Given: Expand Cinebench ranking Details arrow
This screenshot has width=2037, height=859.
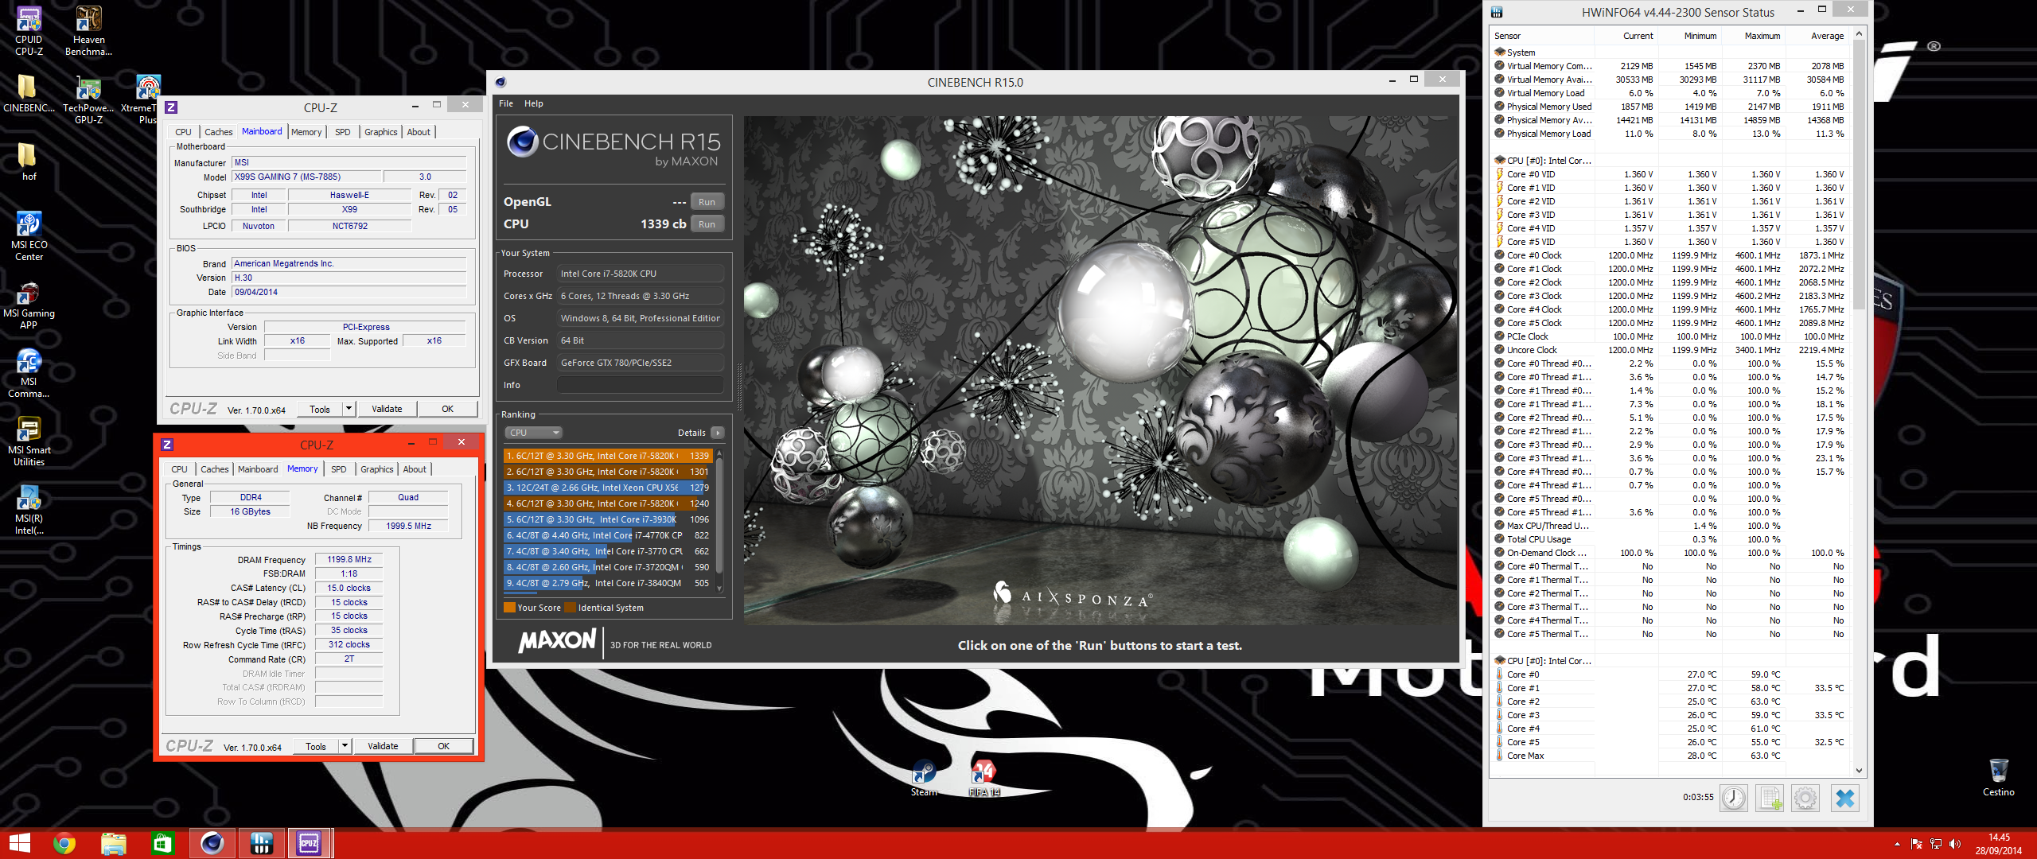Looking at the screenshot, I should tap(718, 433).
